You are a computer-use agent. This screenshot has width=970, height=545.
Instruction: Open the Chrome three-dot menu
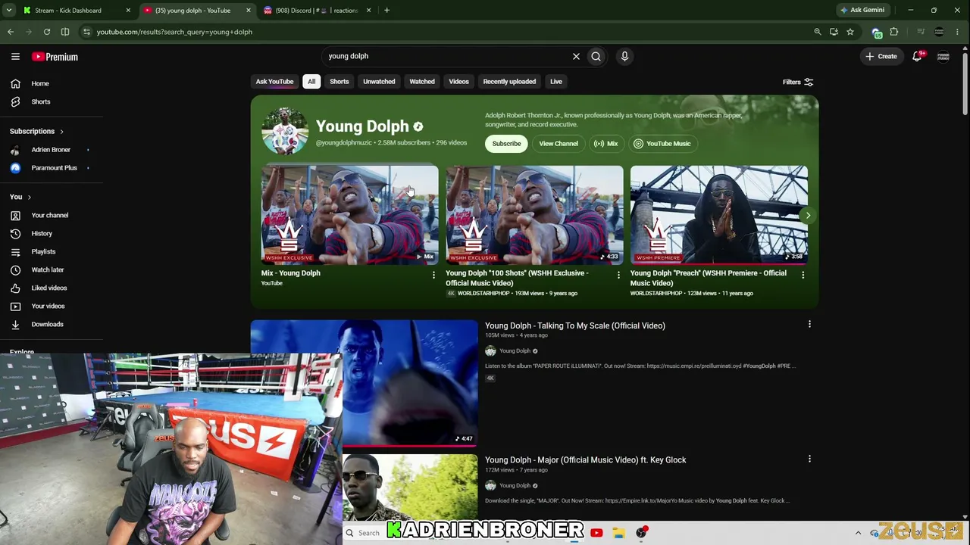coord(958,32)
